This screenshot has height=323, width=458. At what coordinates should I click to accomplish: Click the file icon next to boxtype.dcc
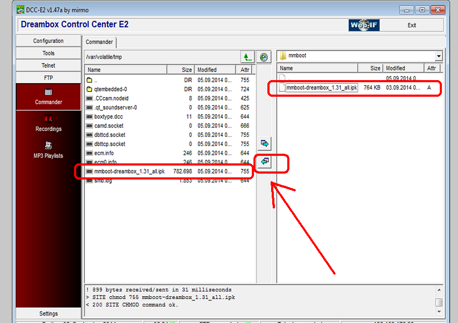(x=89, y=117)
